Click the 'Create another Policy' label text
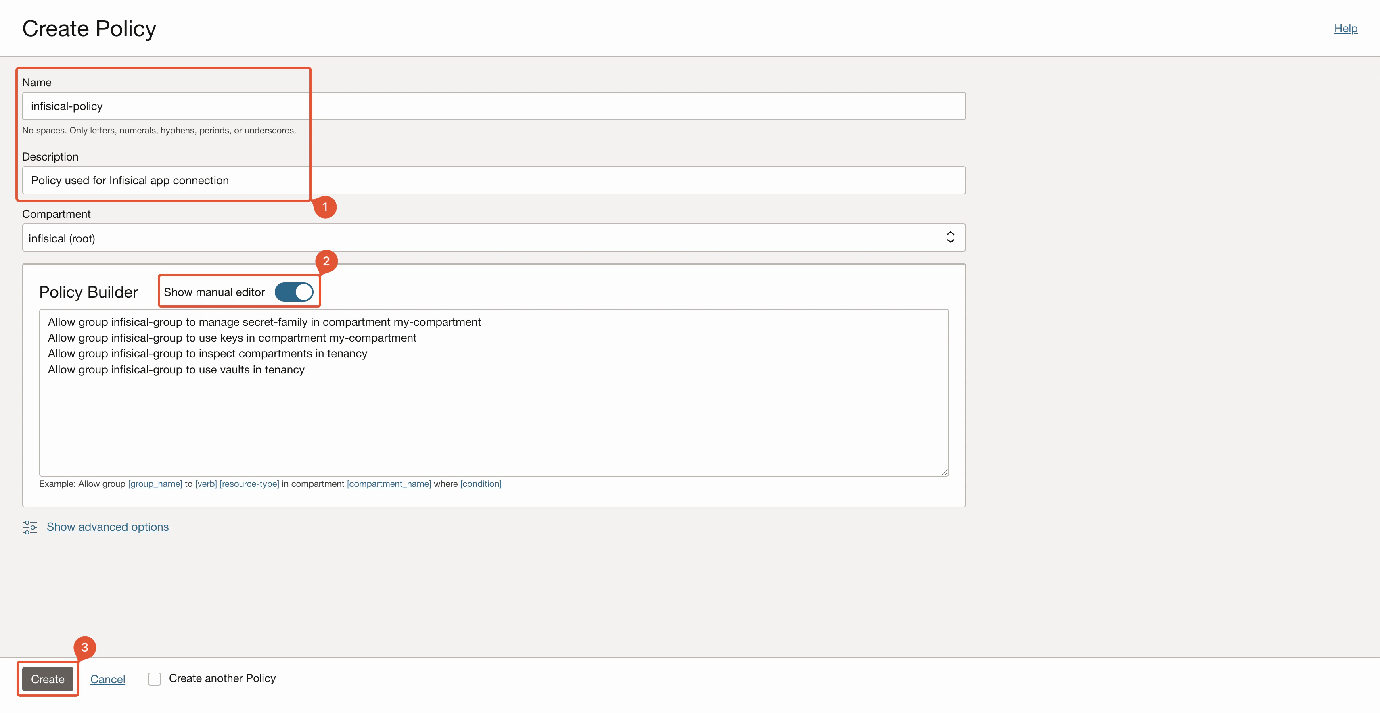1380x713 pixels. click(x=222, y=678)
